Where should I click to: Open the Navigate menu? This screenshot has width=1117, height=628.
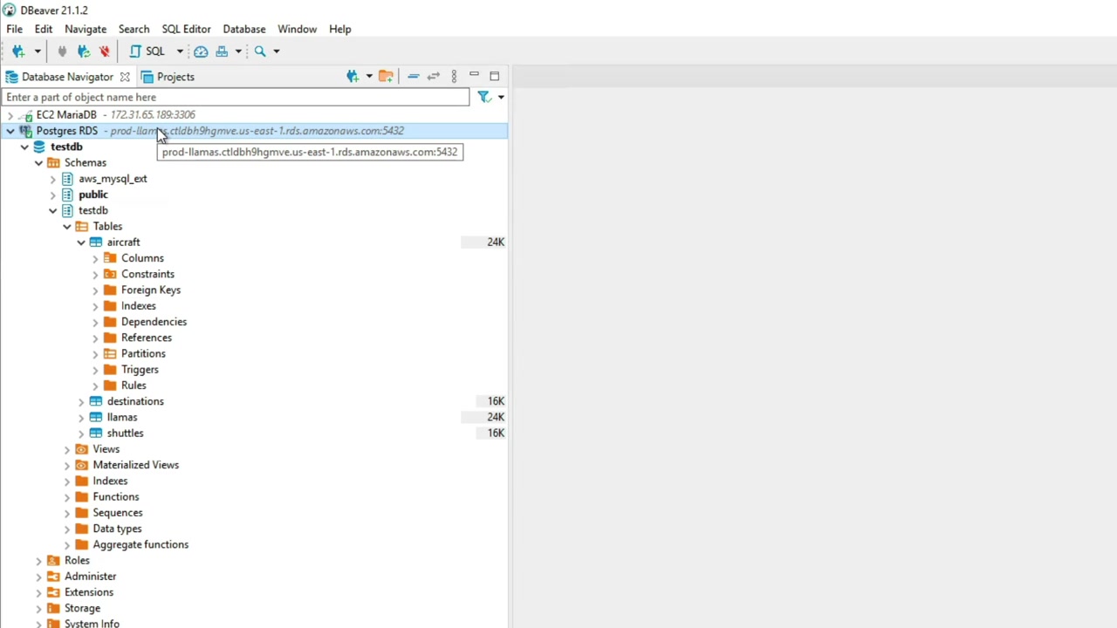[86, 29]
